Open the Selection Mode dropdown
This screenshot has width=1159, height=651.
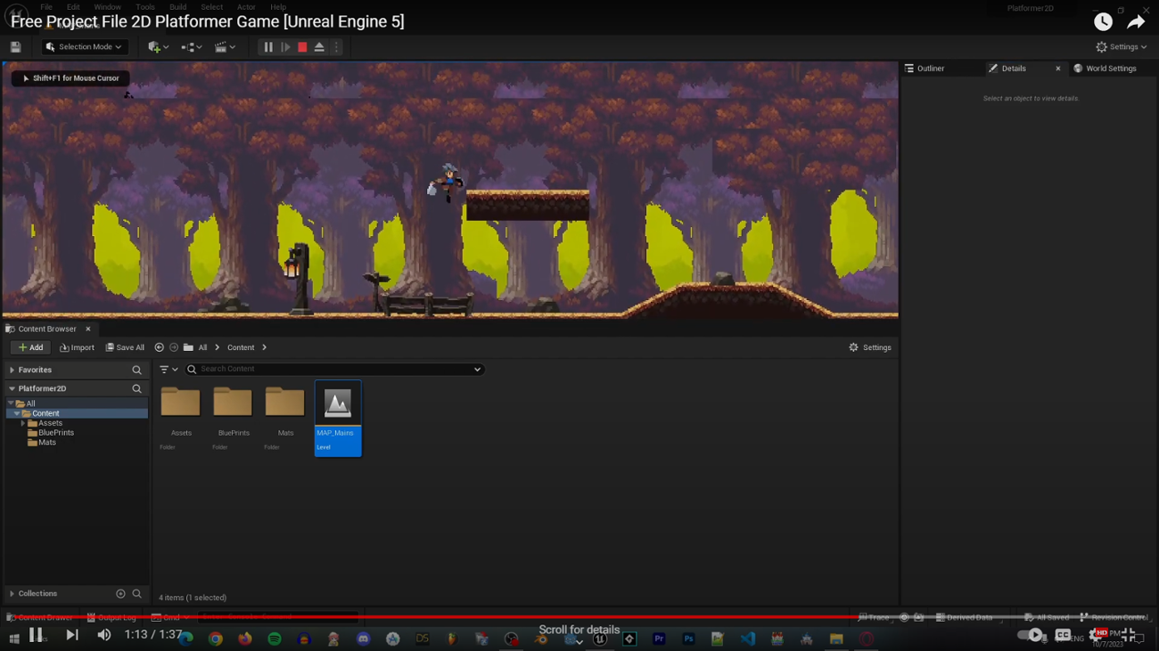84,47
